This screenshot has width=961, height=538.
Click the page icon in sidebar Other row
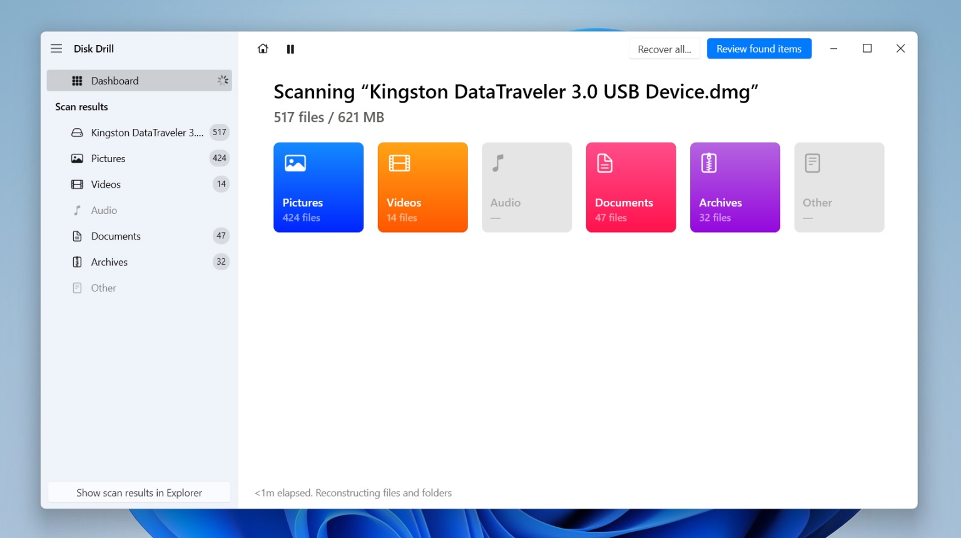[77, 288]
